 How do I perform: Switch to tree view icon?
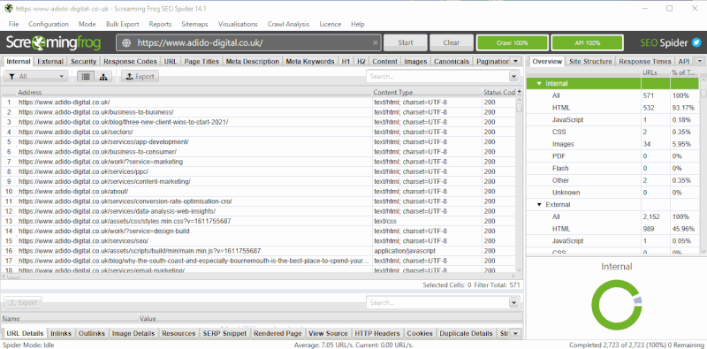[103, 77]
